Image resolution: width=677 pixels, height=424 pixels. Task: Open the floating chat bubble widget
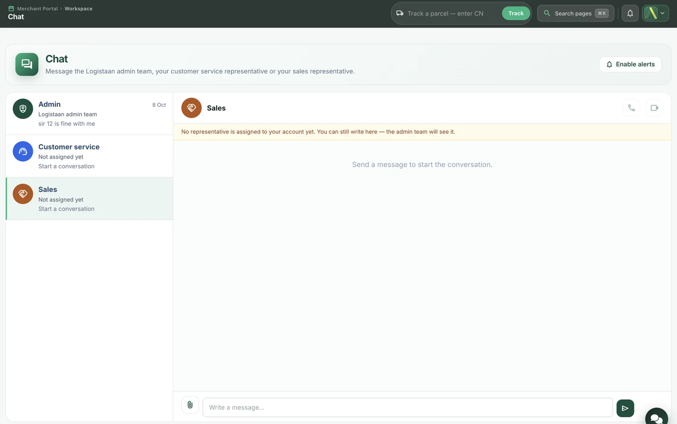pos(656,418)
